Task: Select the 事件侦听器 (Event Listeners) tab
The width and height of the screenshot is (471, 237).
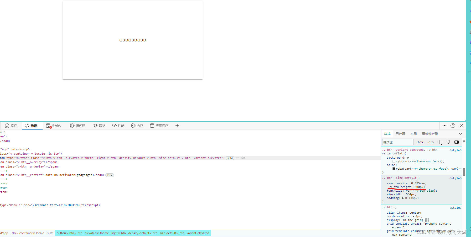Action: click(430, 134)
